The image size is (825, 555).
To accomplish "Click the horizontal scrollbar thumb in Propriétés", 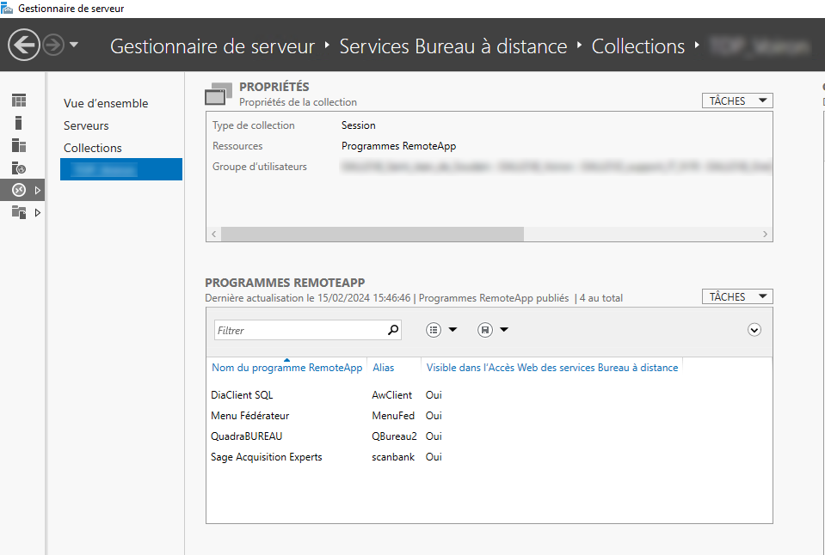I will pyautogui.click(x=372, y=235).
